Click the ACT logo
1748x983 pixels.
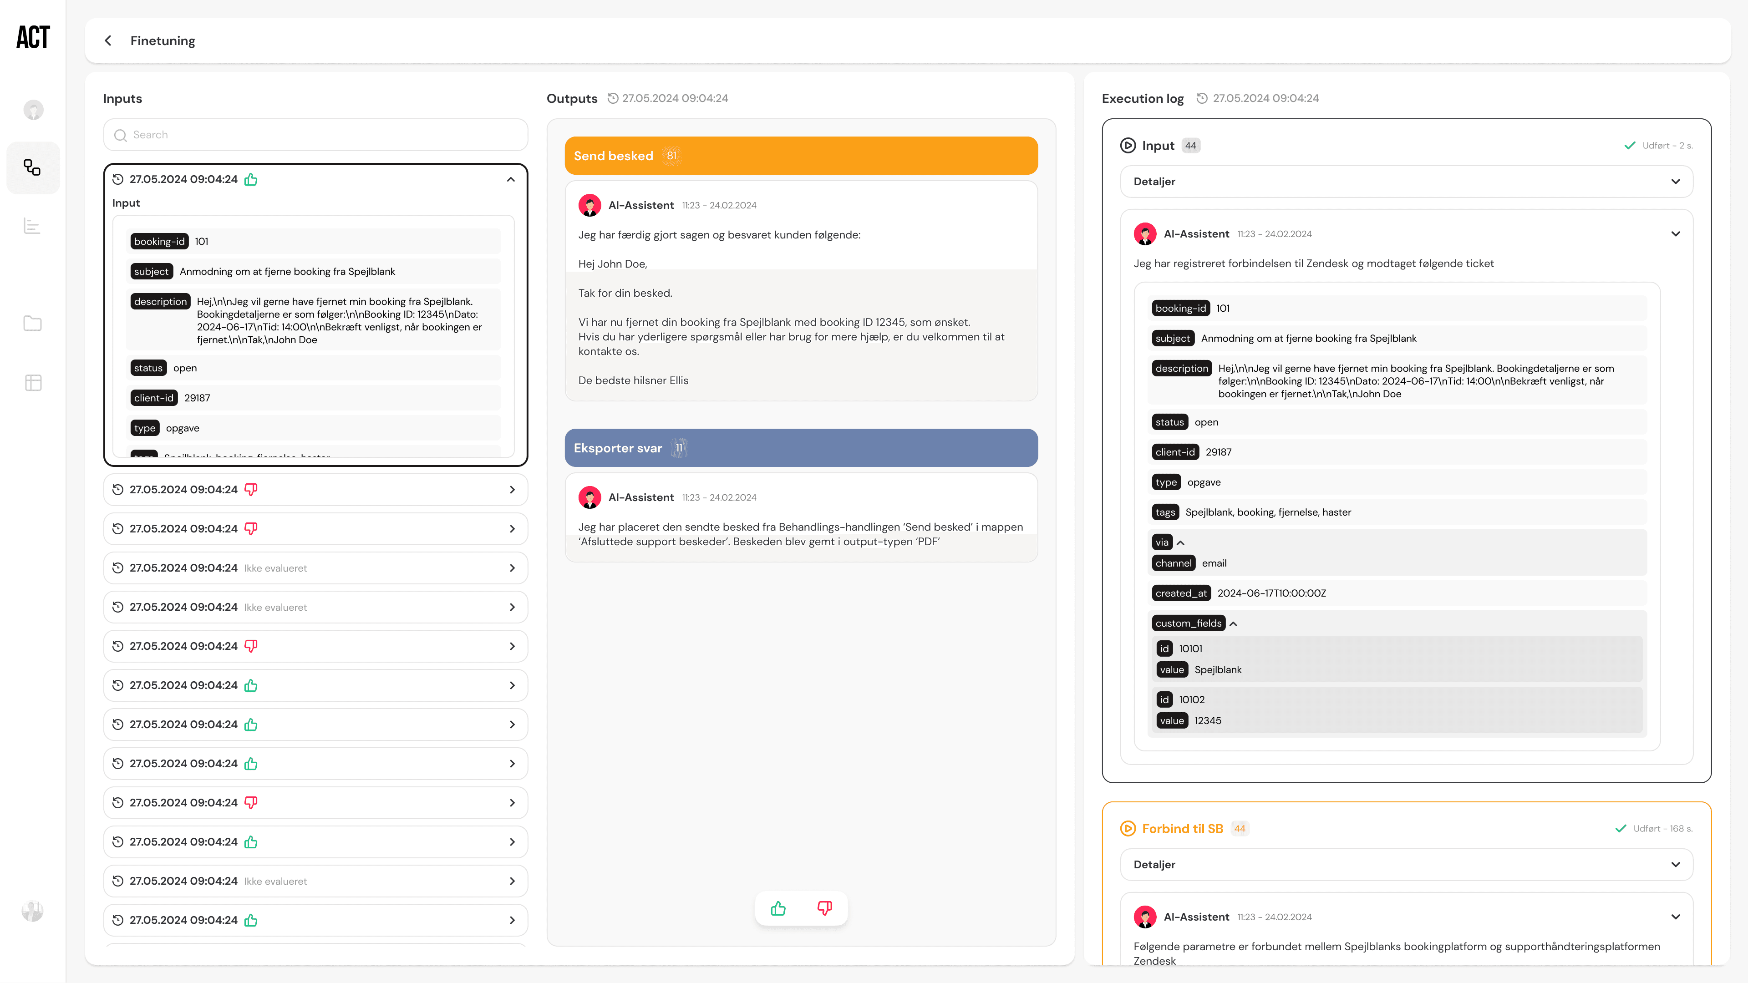[x=33, y=37]
